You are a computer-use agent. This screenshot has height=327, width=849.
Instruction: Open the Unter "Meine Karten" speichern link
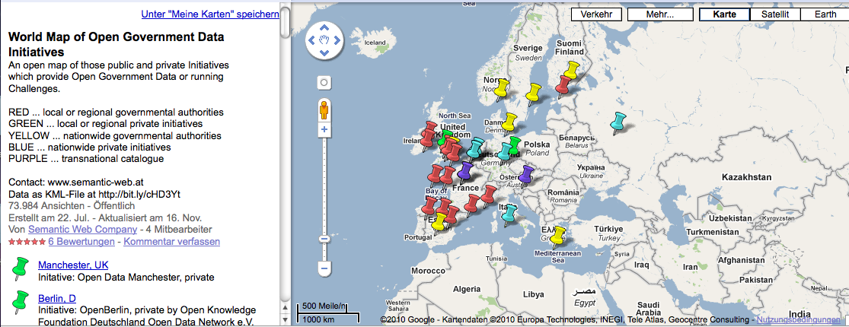click(x=210, y=14)
